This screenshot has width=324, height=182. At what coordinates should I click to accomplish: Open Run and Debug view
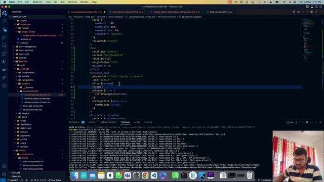[x=4, y=37]
